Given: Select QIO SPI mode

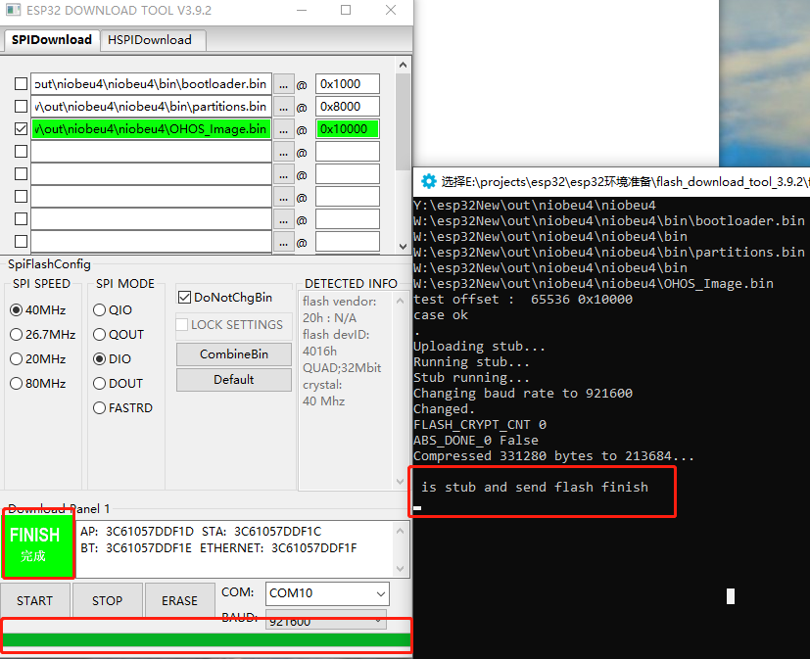Looking at the screenshot, I should [x=99, y=309].
